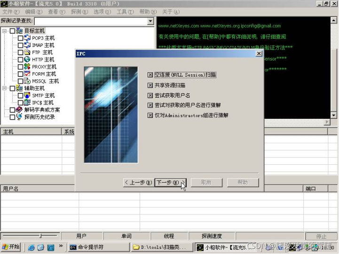Collapse the 目标主机 tree node
Viewport: 339px width, 254px height.
pos(5,31)
